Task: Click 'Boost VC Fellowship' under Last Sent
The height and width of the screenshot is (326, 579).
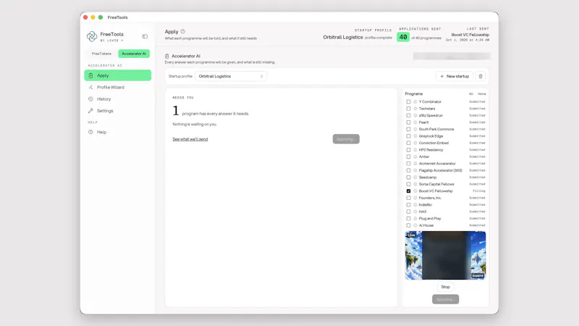Action: (470, 35)
